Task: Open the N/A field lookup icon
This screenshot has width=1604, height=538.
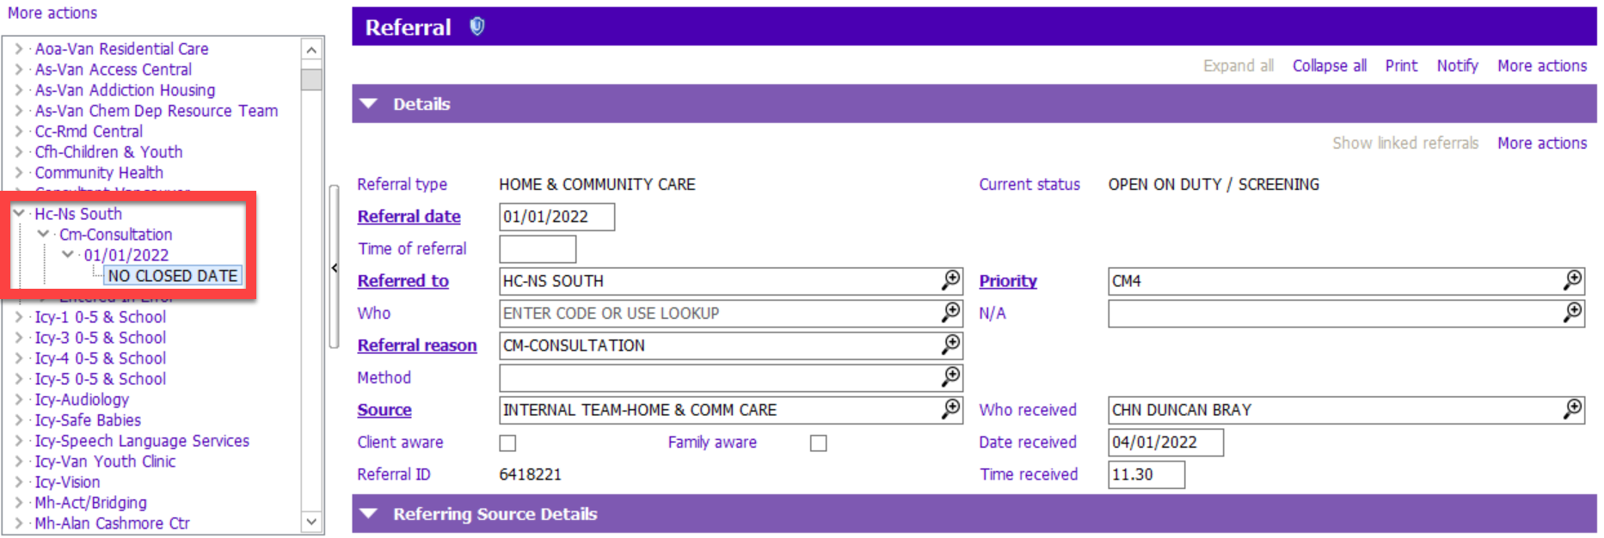Action: [x=1573, y=313]
